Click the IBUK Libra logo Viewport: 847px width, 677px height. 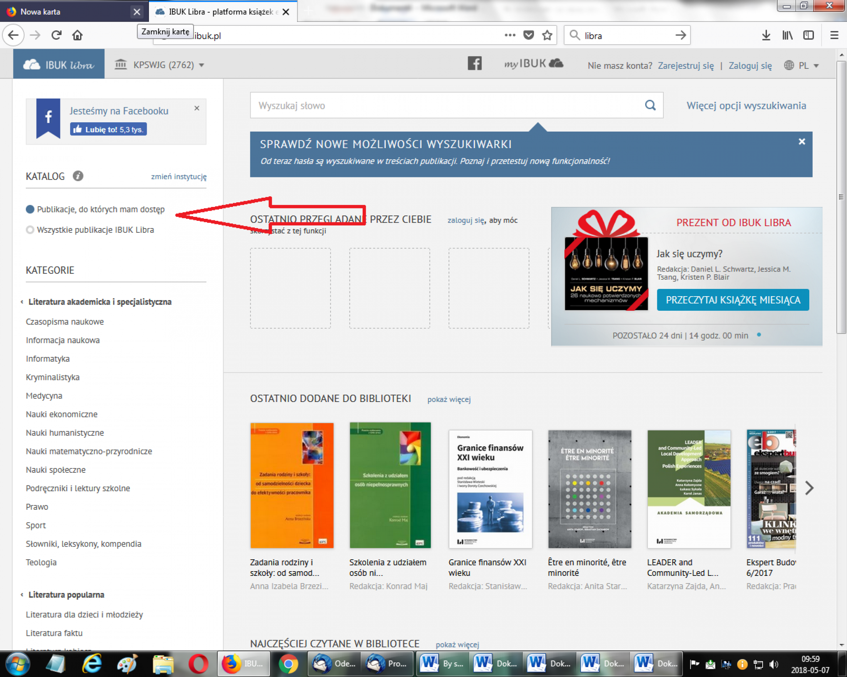59,64
